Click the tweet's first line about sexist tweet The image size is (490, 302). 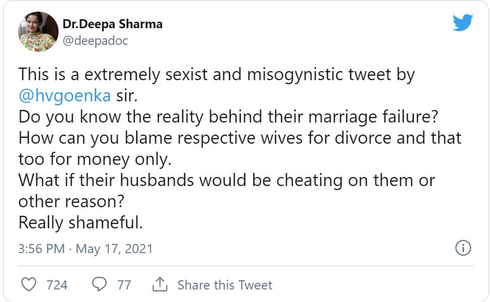coord(216,75)
